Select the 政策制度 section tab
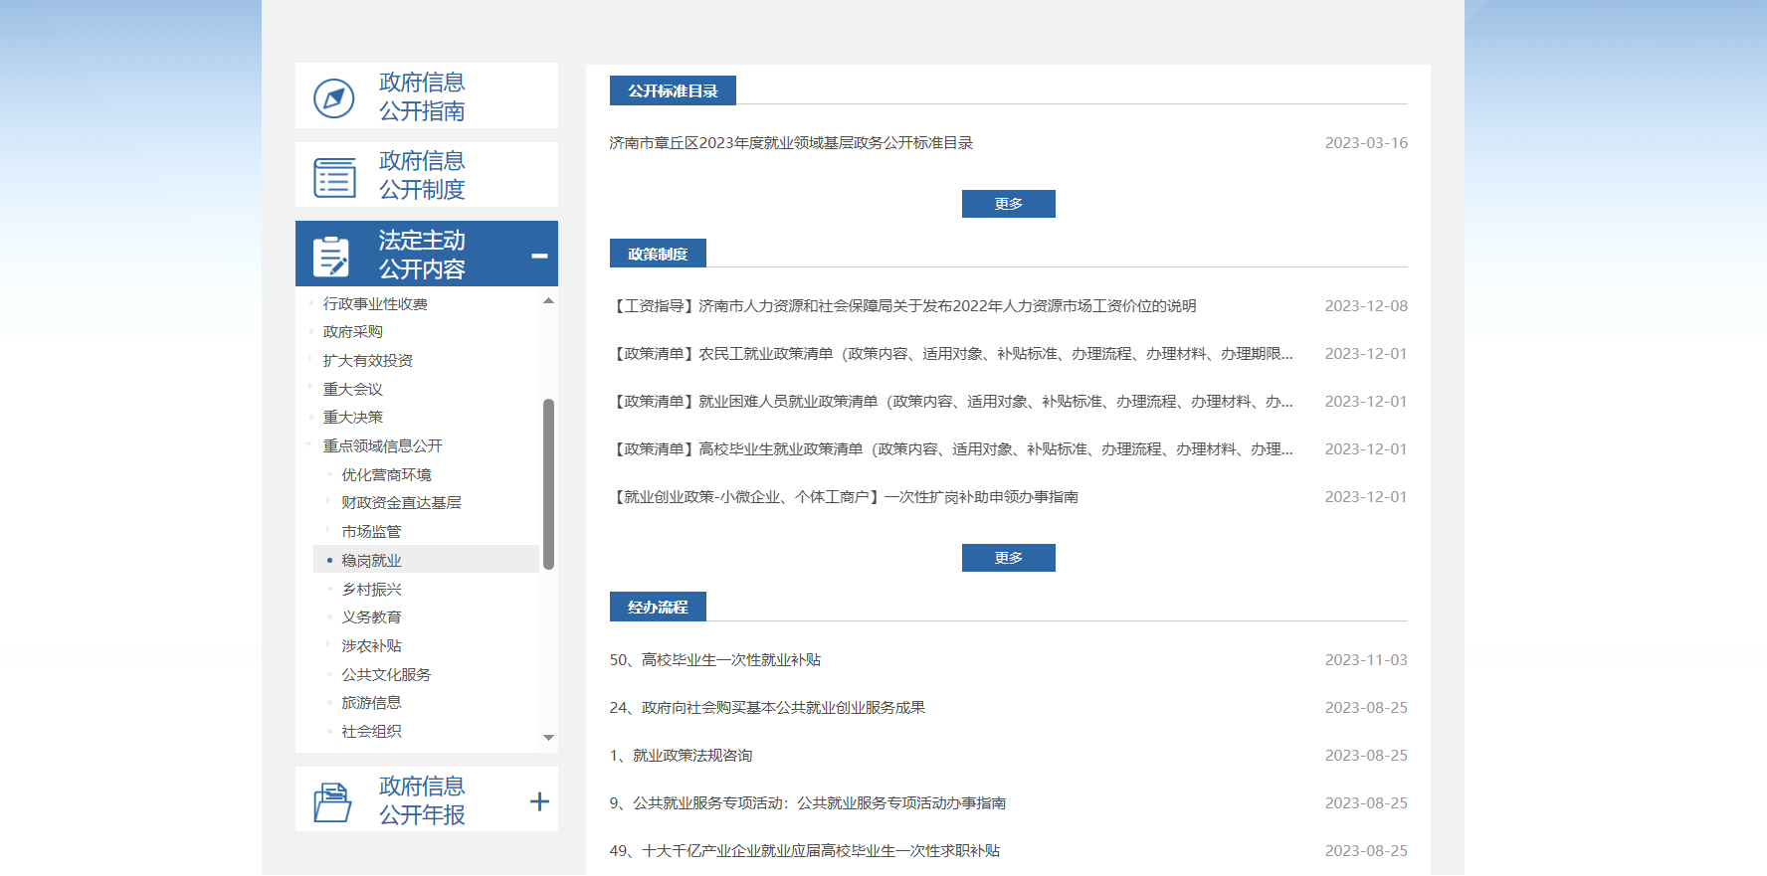1767x876 pixels. 658,254
